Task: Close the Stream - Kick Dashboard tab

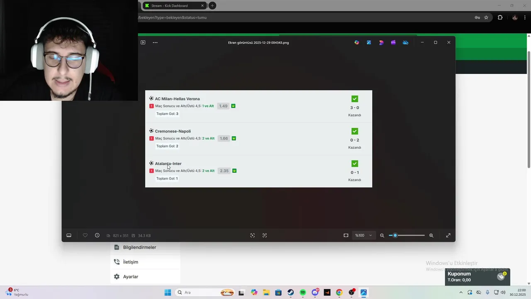Action: pyautogui.click(x=202, y=6)
